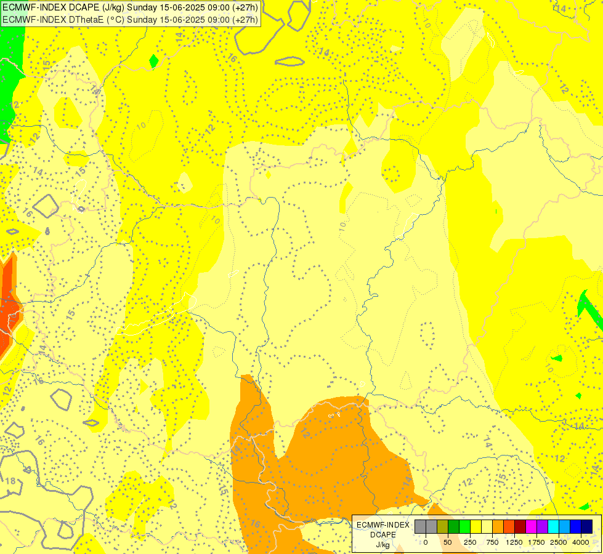Click the legend value 1250
The height and width of the screenshot is (554, 603).
[x=514, y=542]
